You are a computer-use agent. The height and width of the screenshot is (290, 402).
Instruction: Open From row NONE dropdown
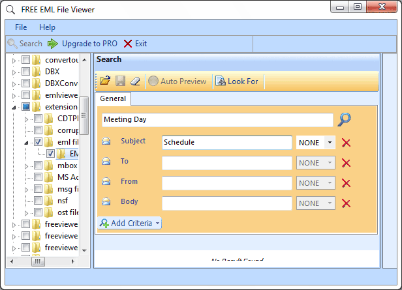coord(316,183)
